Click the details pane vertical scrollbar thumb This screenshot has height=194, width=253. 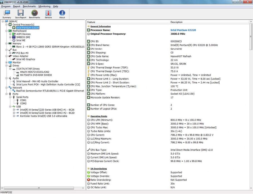pos(251,37)
